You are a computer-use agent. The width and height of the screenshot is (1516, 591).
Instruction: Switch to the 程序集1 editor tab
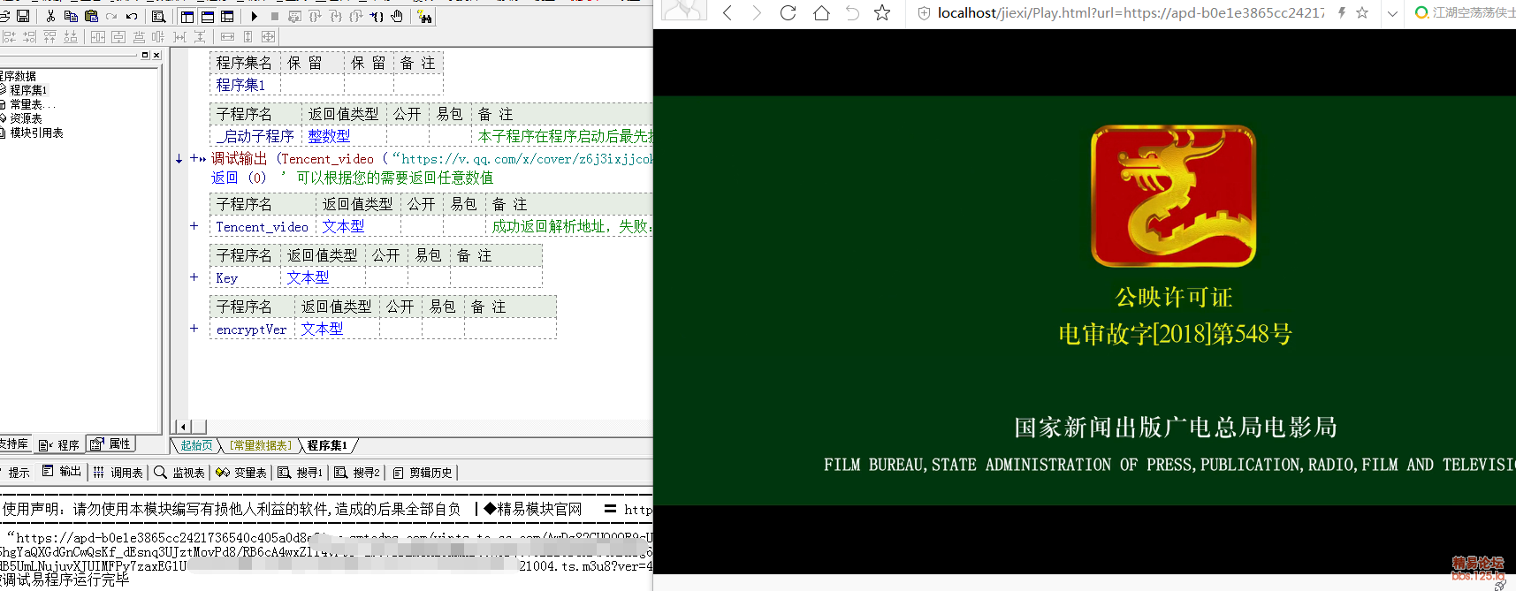tap(327, 445)
